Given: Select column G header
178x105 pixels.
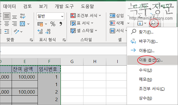Looking at the screenshot, I should coord(72,62).
